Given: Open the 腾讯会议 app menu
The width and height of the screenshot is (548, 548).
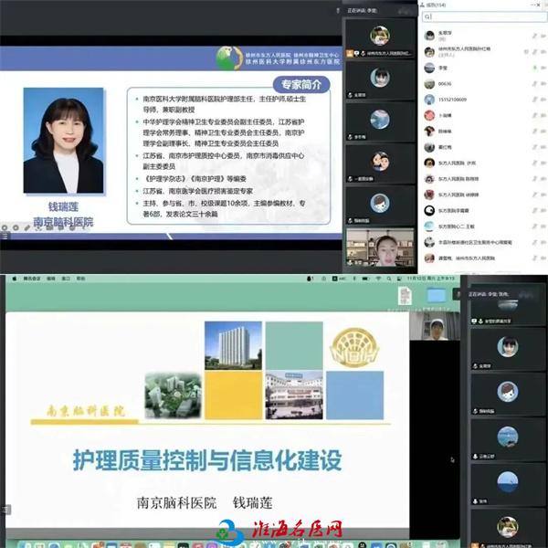Looking at the screenshot, I should tap(32, 279).
